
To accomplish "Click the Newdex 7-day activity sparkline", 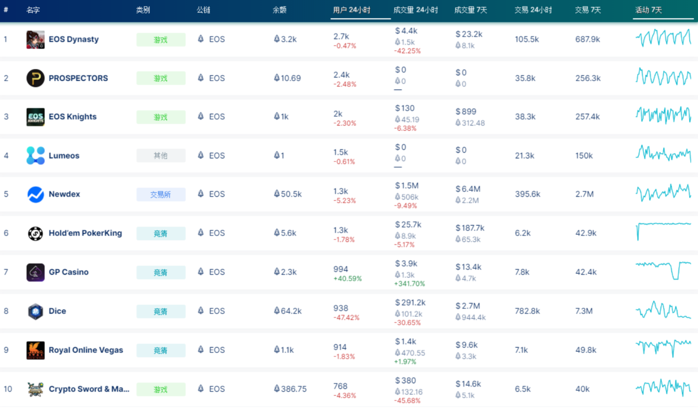I will pyautogui.click(x=663, y=192).
